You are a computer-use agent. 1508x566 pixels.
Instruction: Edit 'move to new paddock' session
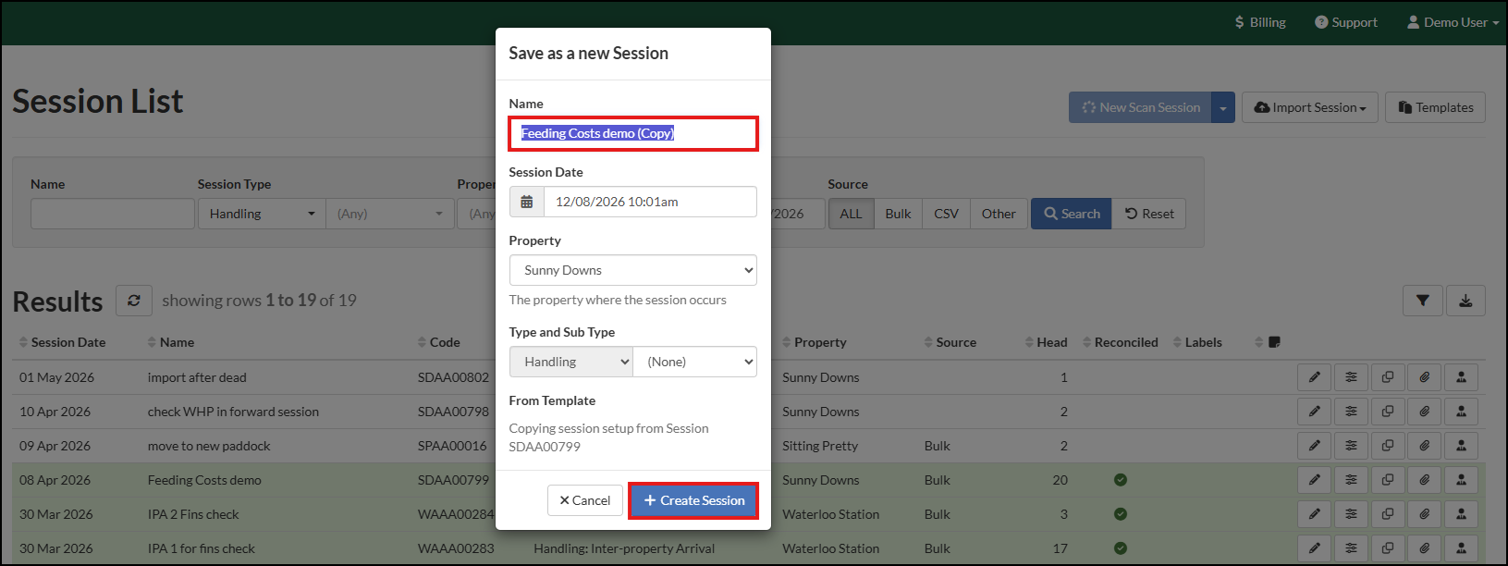coord(1314,446)
